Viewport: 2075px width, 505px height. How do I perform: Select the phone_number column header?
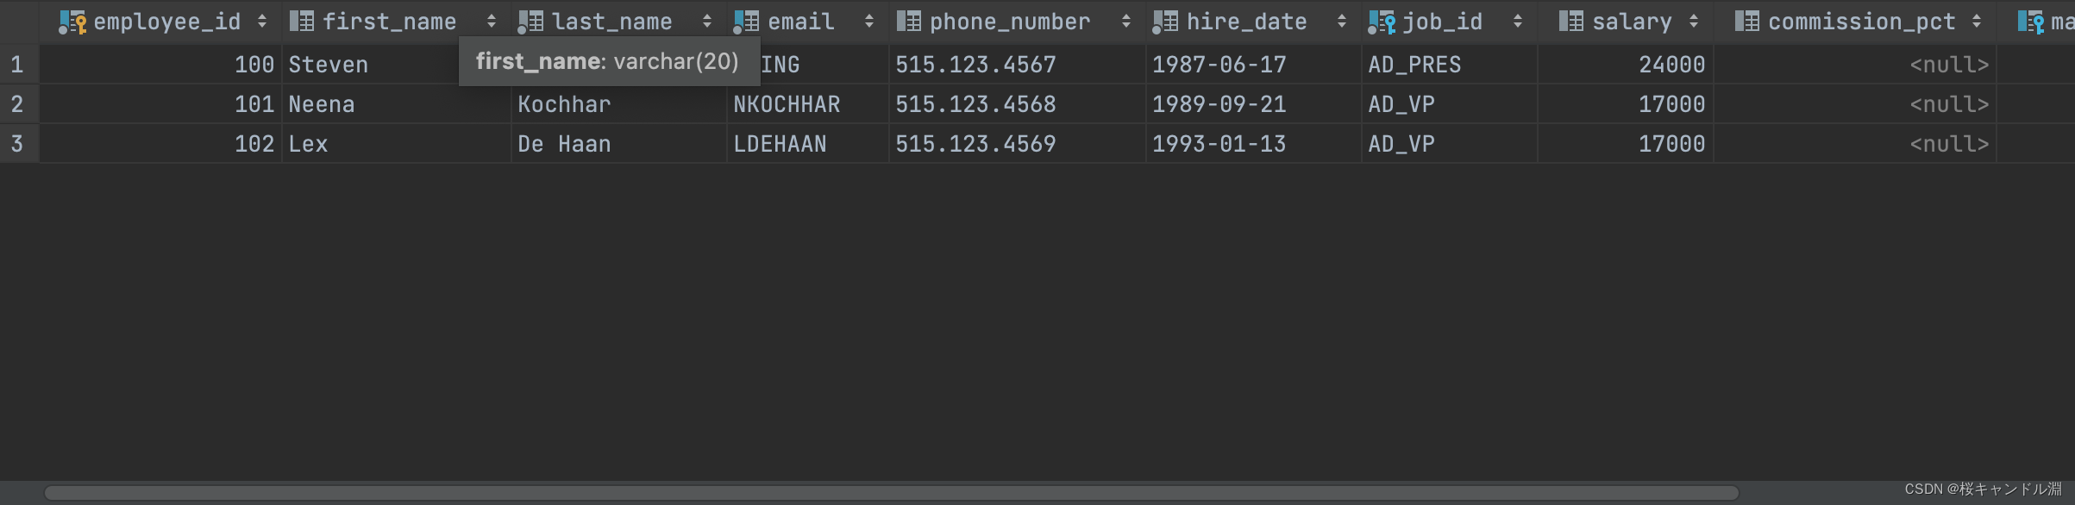[x=1009, y=22]
